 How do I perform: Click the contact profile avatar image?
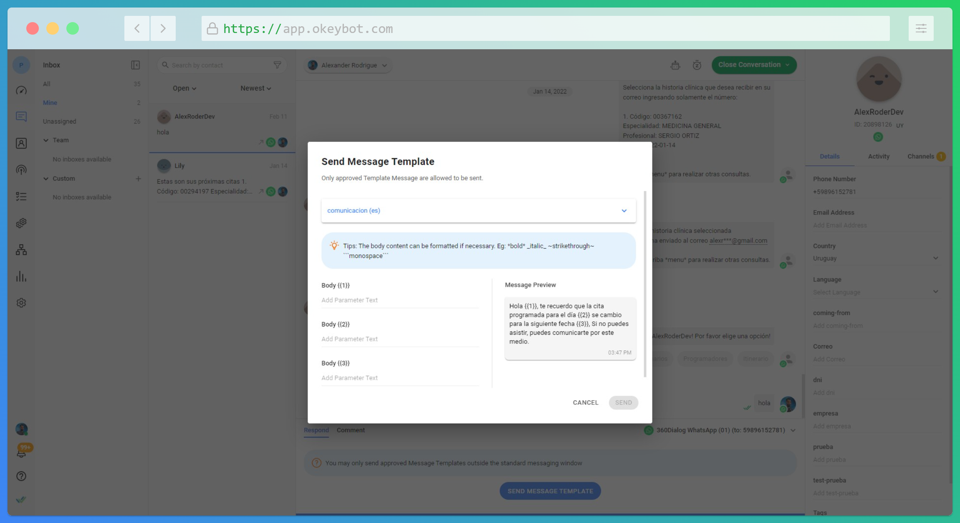(x=879, y=79)
